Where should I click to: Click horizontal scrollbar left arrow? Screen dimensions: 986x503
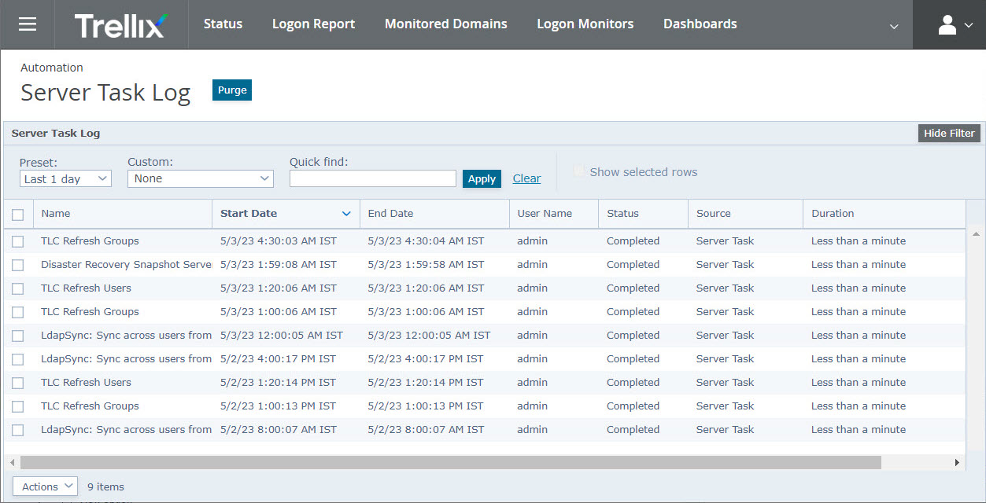pos(12,463)
